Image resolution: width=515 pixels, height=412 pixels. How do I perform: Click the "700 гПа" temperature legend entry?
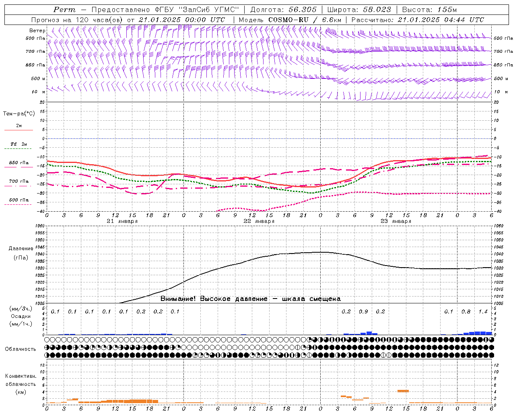[x=19, y=181]
